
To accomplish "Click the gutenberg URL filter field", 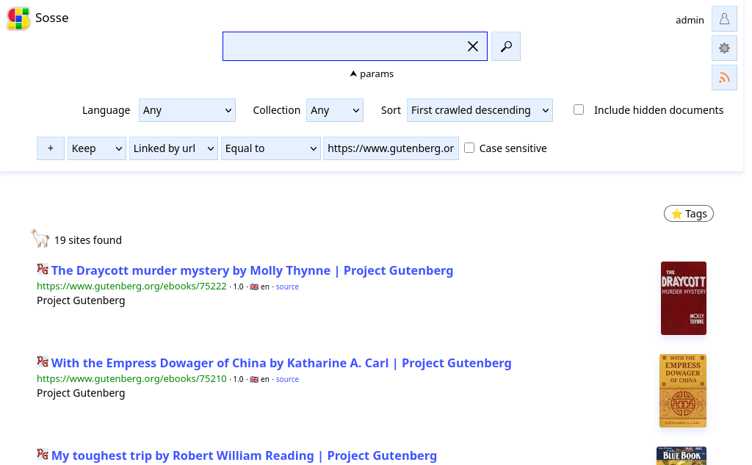I will 391,148.
